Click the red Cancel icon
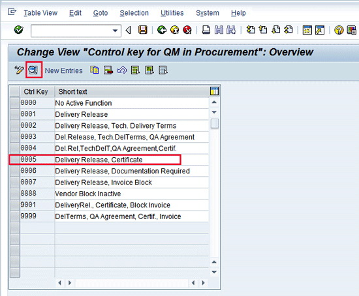This screenshot has height=296, width=359. (x=187, y=30)
